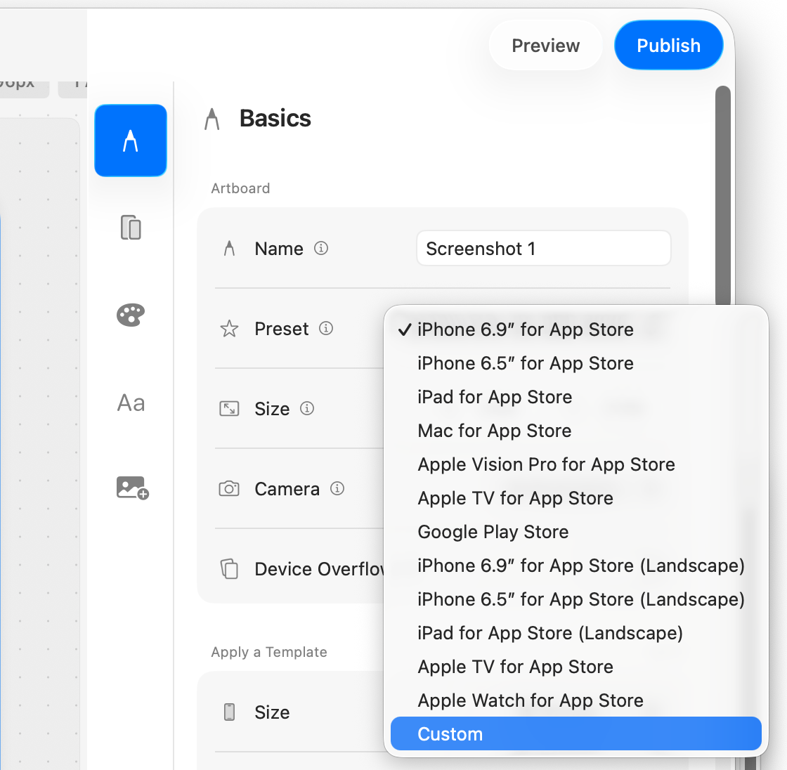Click the Preview button

[x=545, y=45]
